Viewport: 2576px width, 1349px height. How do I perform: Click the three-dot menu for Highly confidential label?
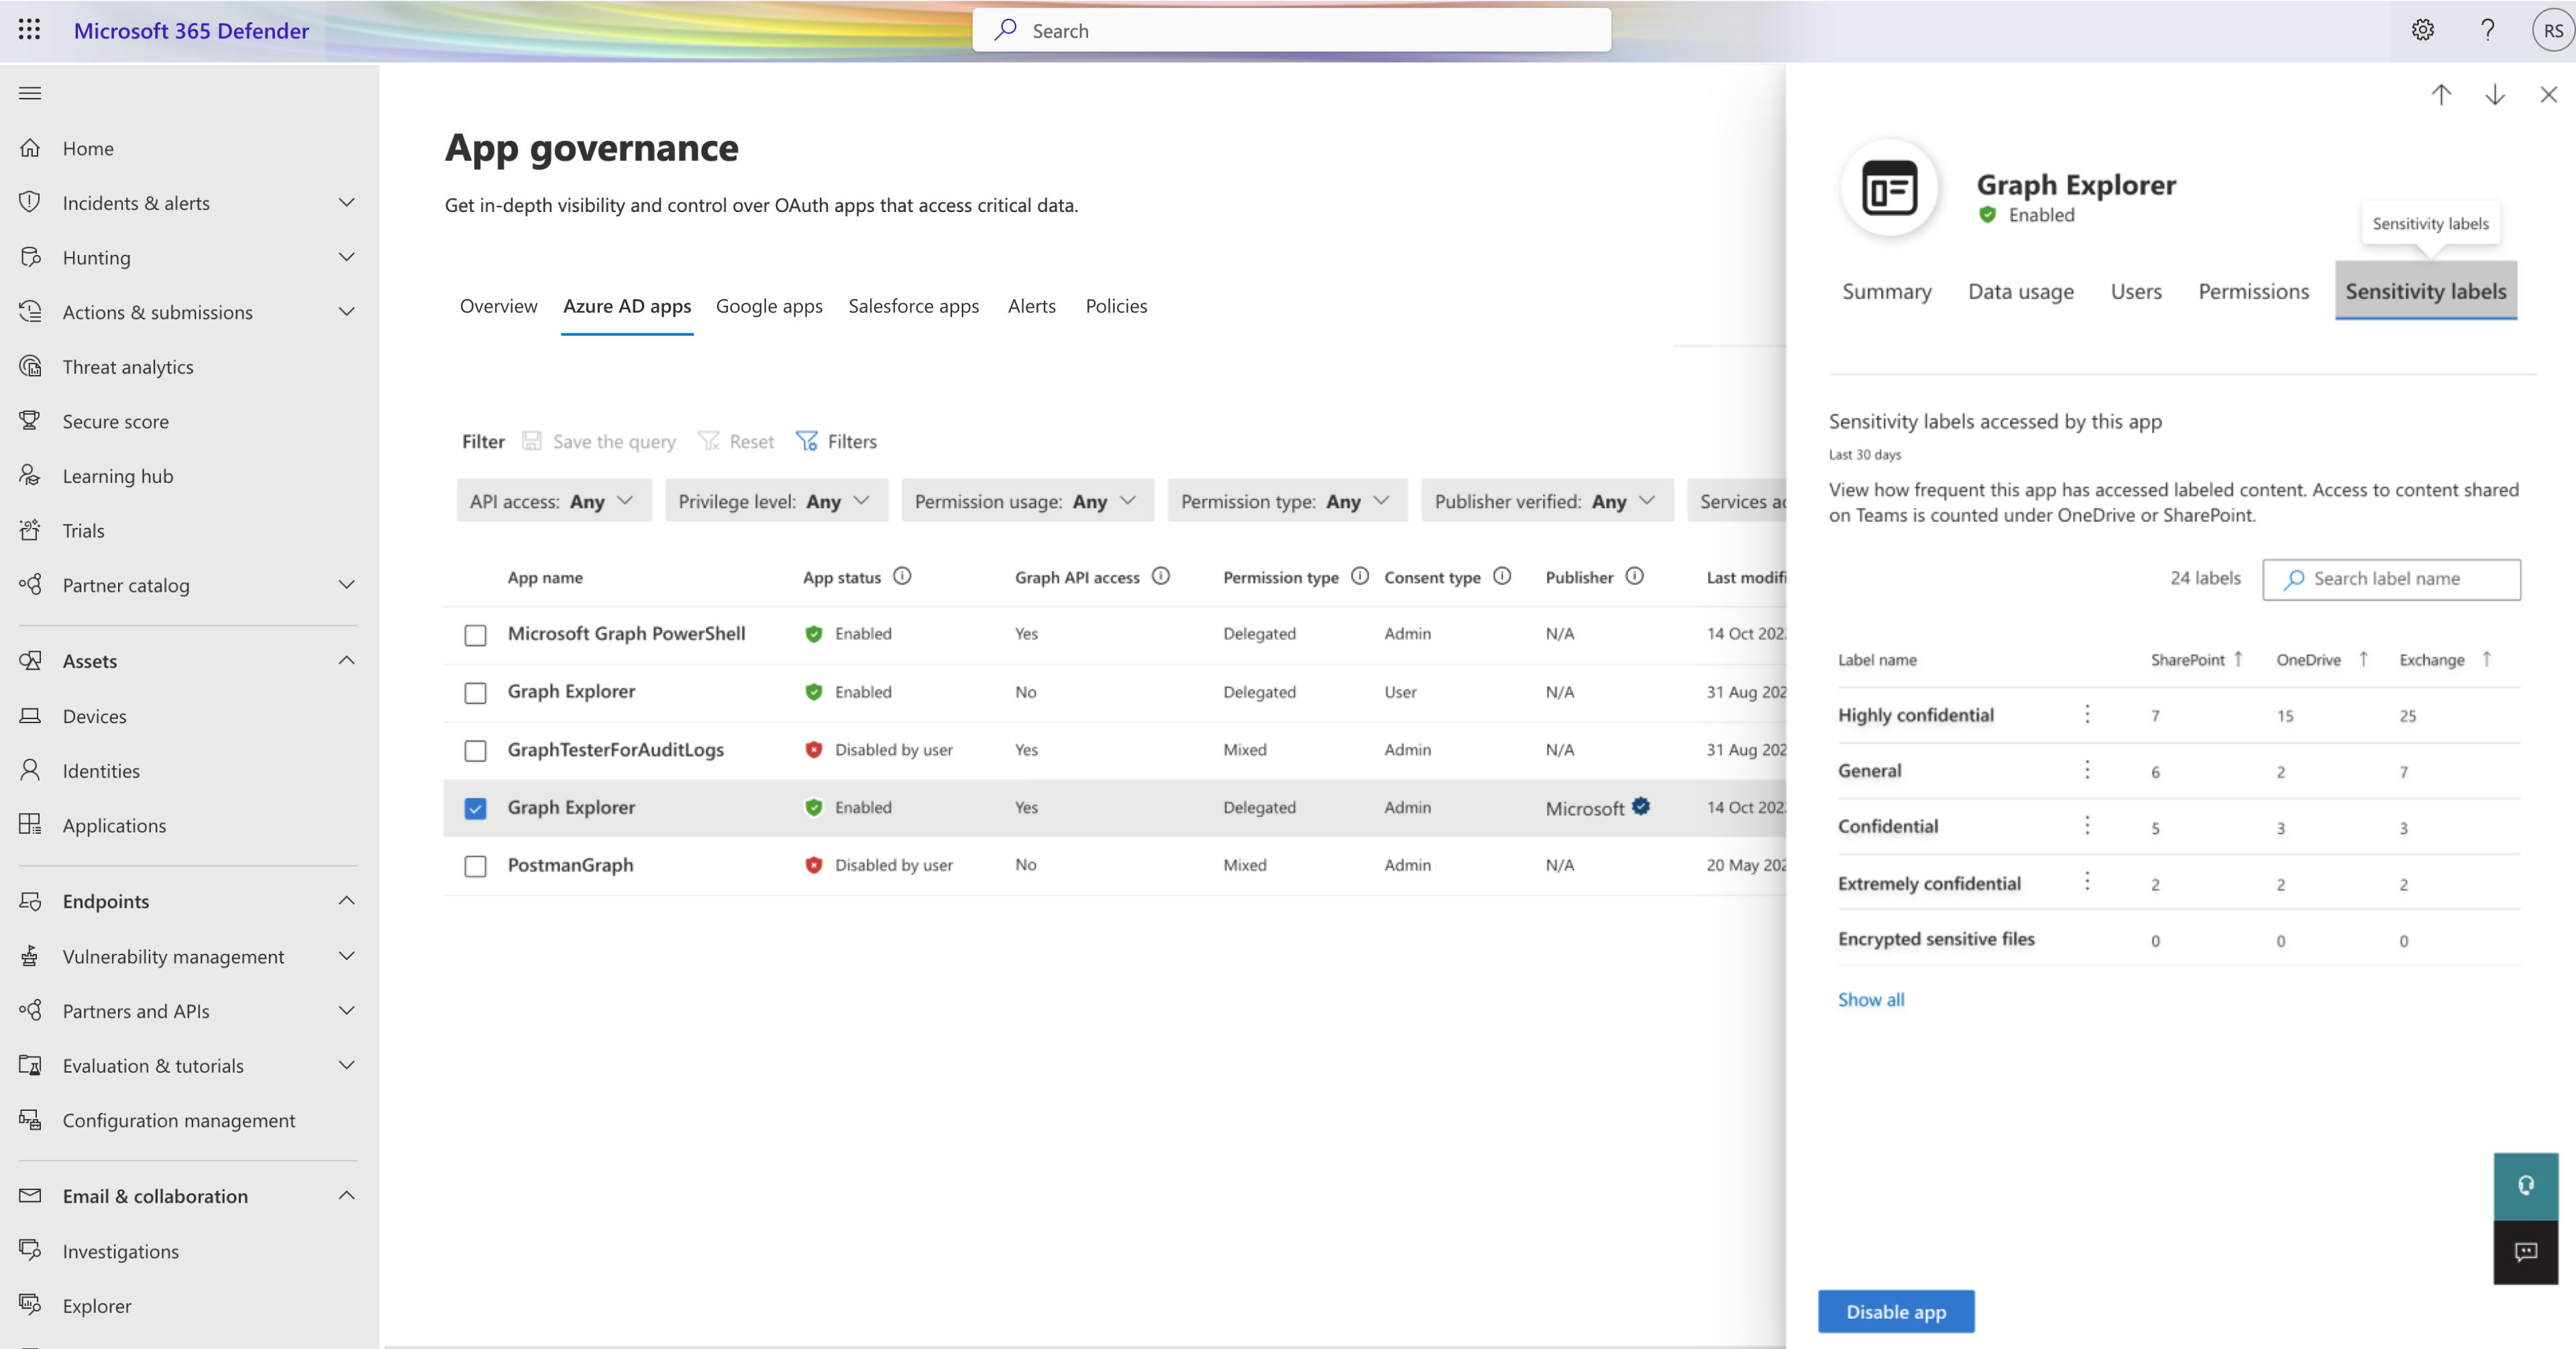click(2086, 714)
